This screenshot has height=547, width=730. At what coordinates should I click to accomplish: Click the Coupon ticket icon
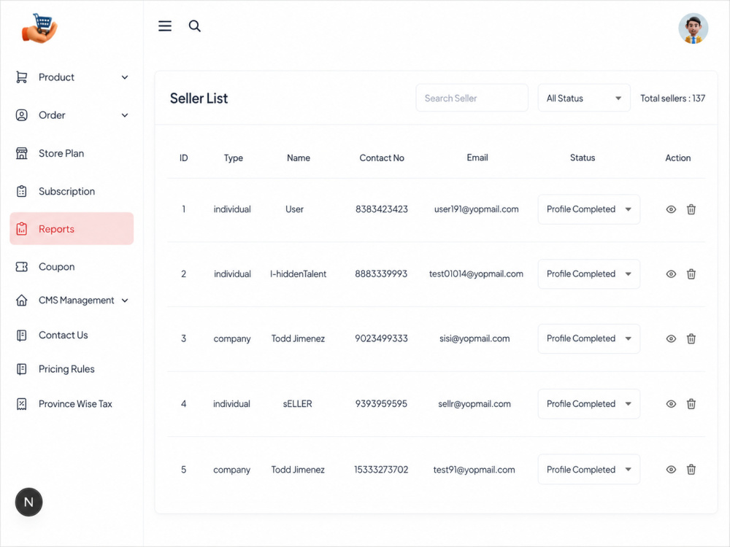pos(21,267)
